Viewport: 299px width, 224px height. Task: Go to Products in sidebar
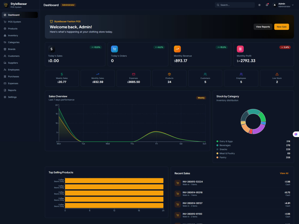pos(20,29)
